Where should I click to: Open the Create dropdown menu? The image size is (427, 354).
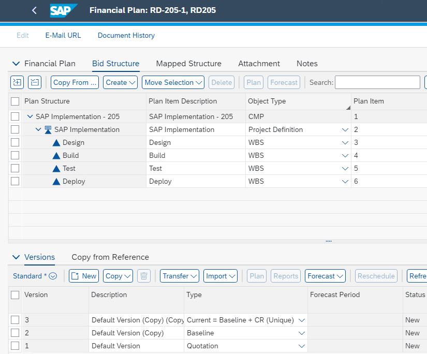(121, 82)
